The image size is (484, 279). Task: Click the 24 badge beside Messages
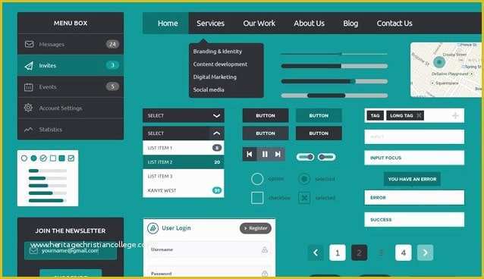click(x=112, y=44)
